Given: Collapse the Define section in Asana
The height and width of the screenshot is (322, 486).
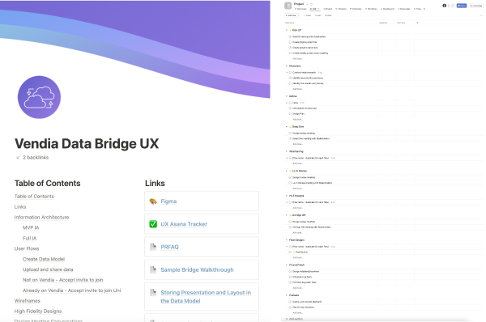Looking at the screenshot, I should pyautogui.click(x=287, y=96).
